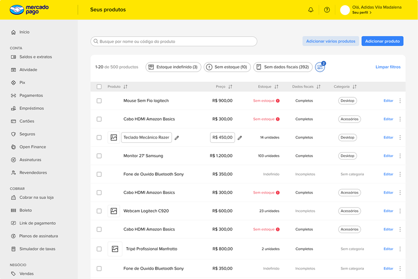Click Limpar filtros link
The image size is (418, 279).
click(x=388, y=67)
